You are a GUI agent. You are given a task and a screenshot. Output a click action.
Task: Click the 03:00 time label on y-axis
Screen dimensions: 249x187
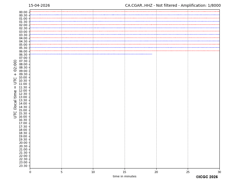tap(23, 32)
